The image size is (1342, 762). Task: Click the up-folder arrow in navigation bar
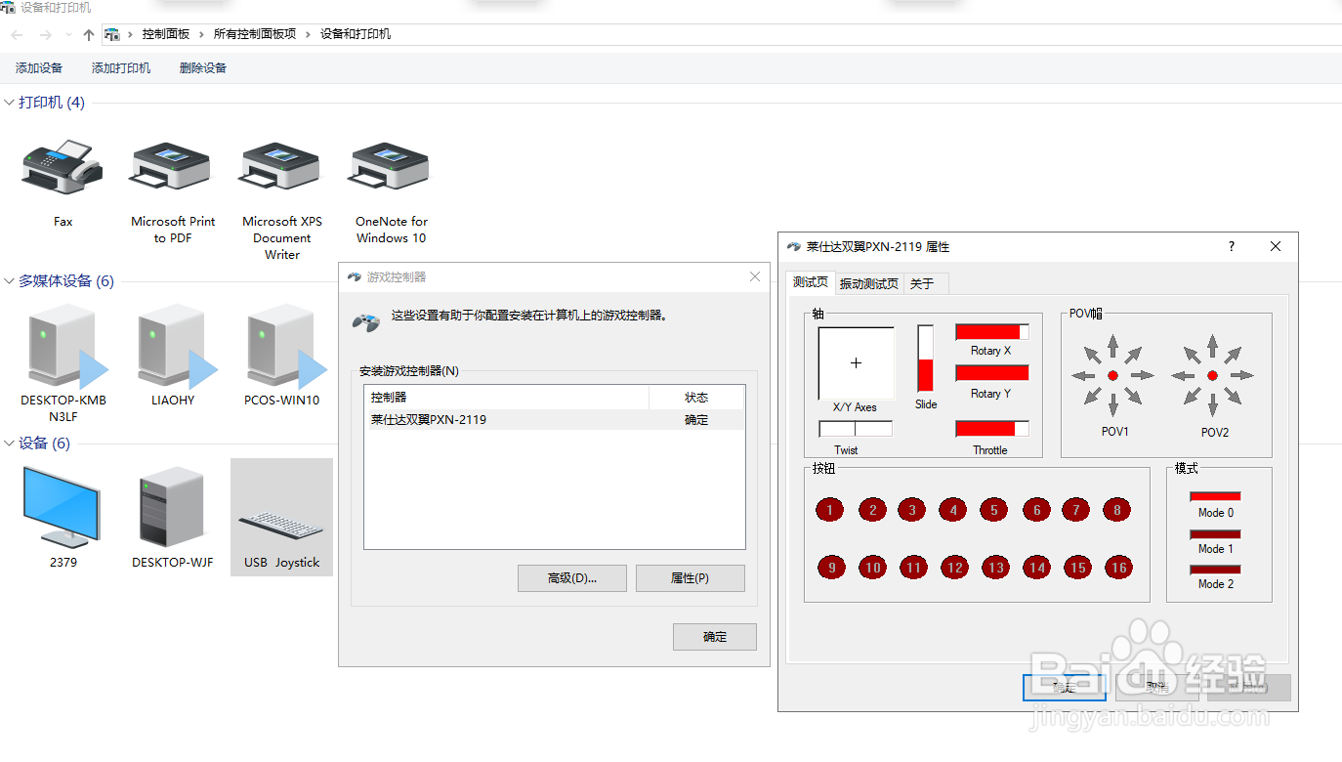89,34
